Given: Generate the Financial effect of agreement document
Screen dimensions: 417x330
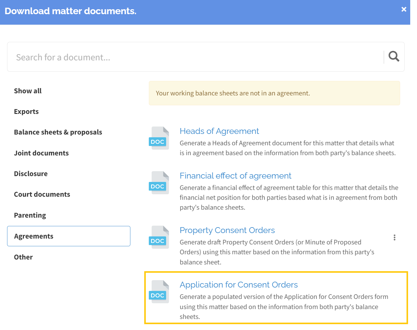Looking at the screenshot, I should [235, 176].
